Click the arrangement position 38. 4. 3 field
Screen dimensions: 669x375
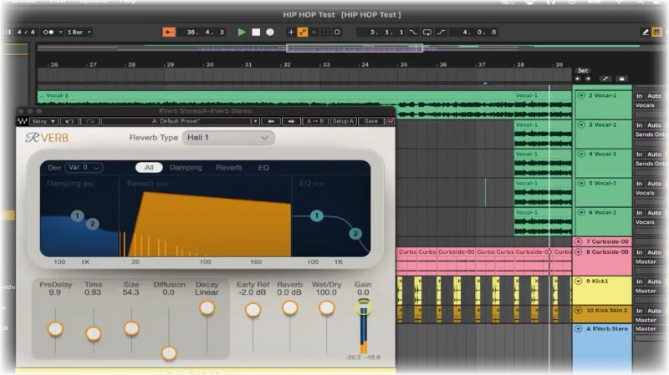(205, 32)
